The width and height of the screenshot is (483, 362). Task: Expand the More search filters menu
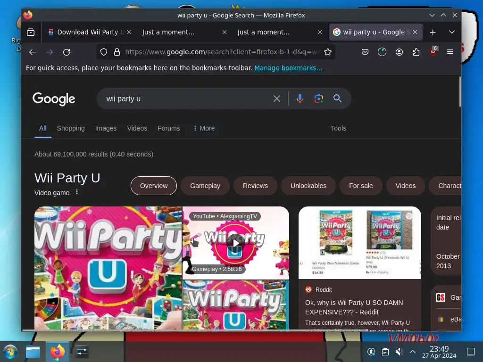tap(204, 128)
